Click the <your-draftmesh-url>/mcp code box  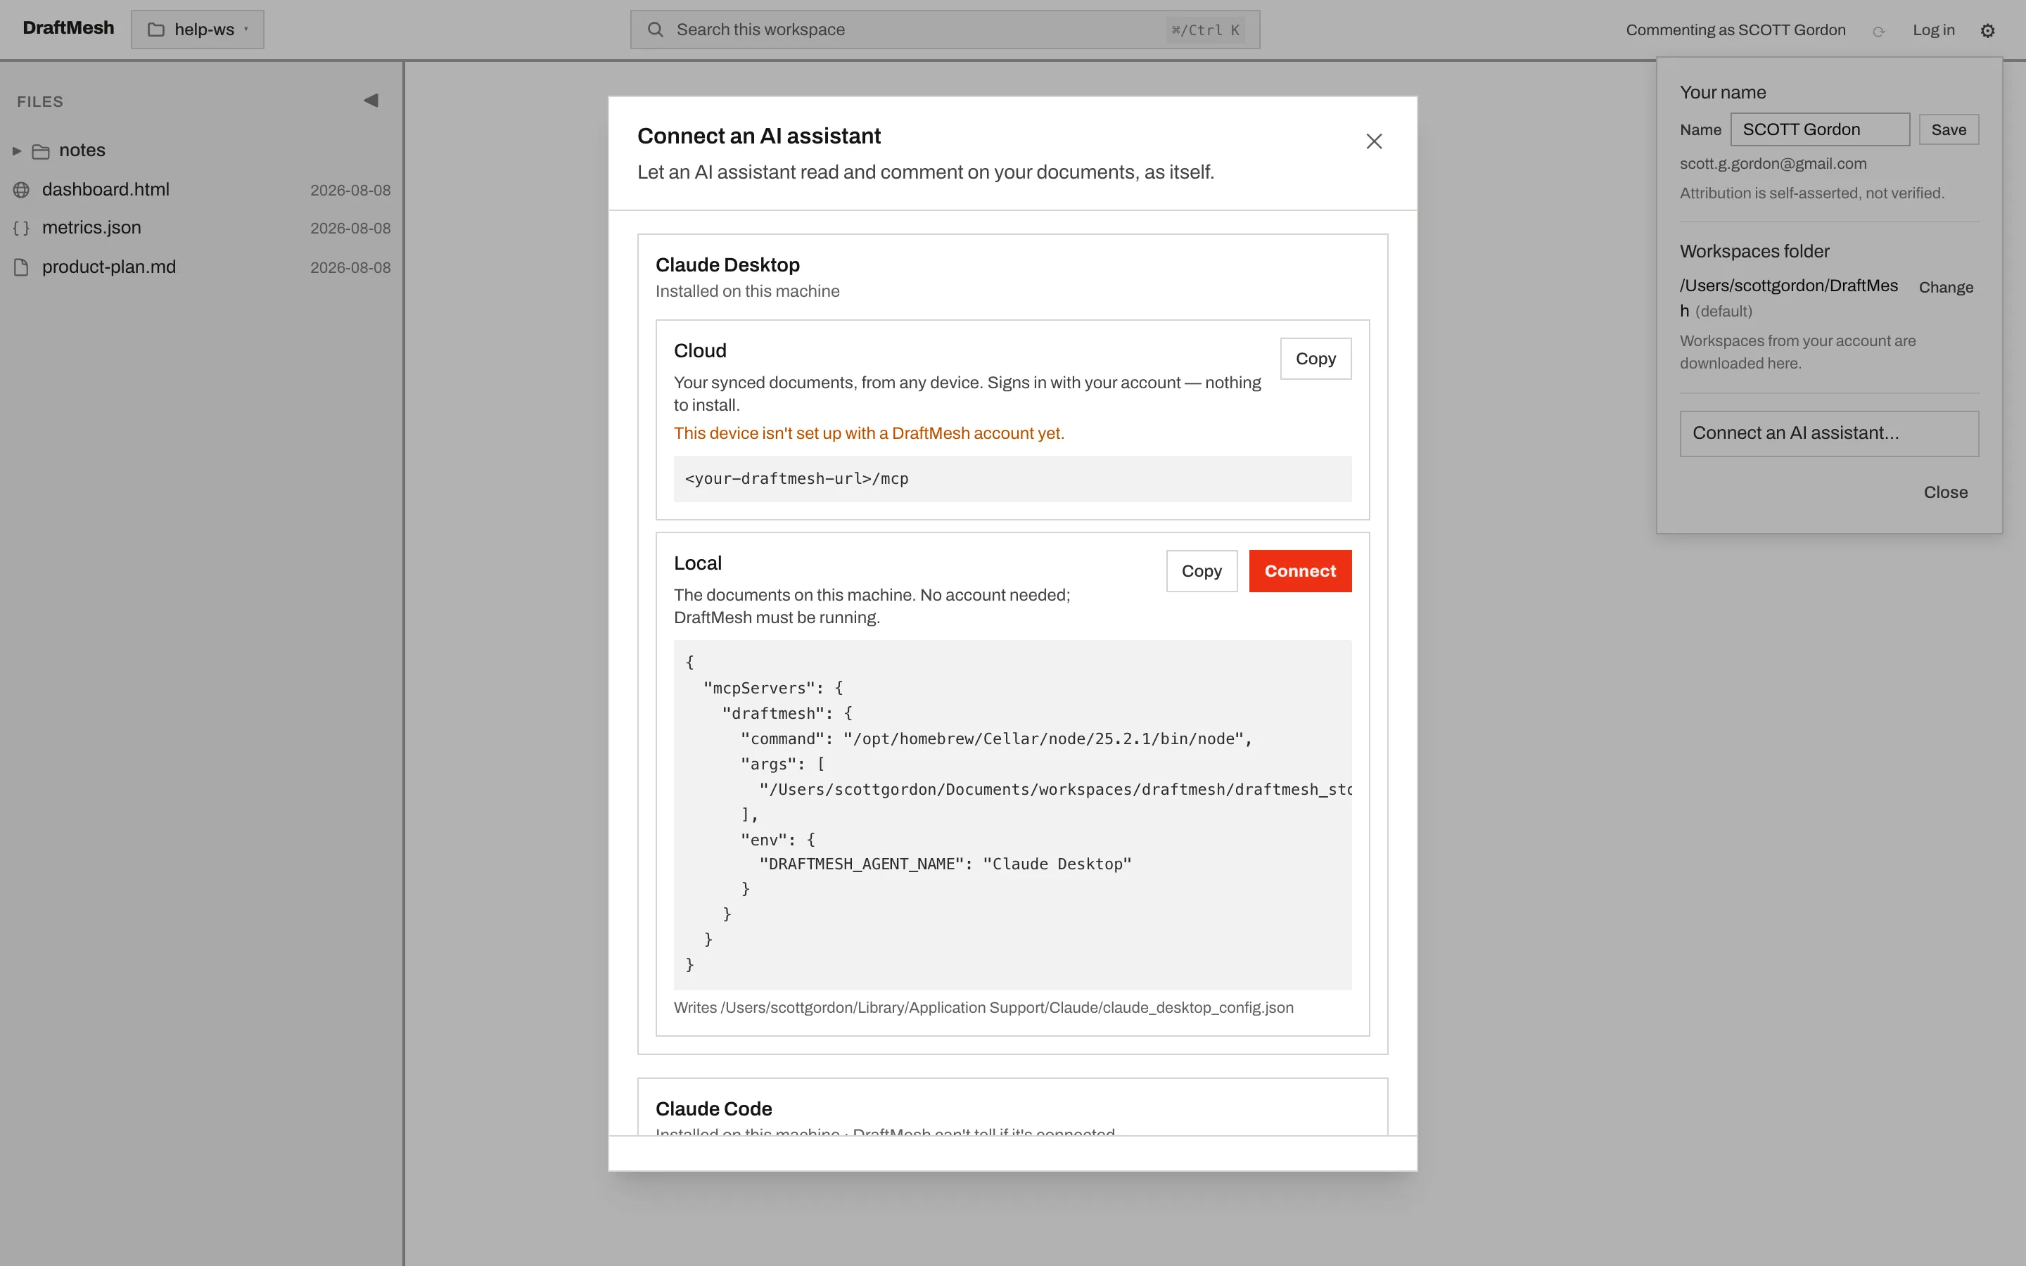[x=1012, y=479]
